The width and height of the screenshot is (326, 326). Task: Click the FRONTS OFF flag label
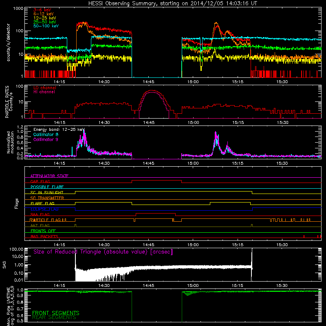pos(43,231)
